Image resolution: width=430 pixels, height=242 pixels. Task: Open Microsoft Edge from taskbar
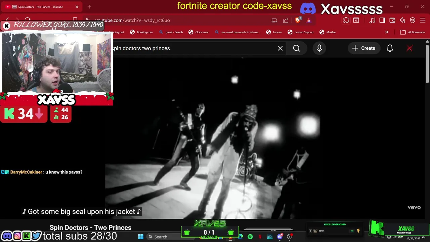pyautogui.click(x=241, y=237)
